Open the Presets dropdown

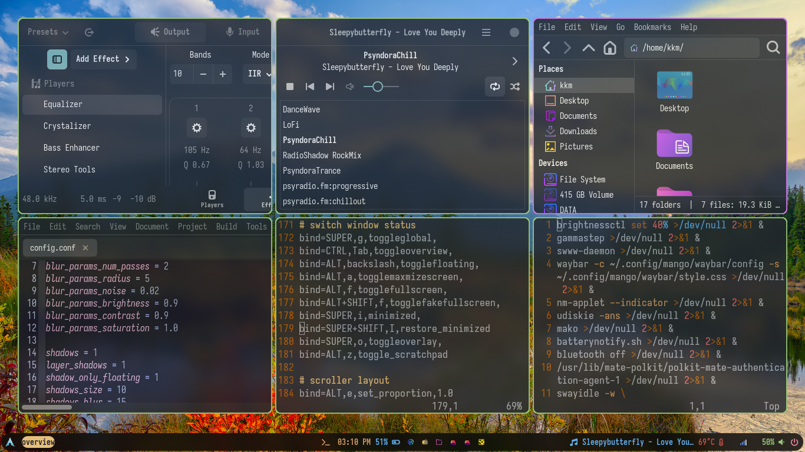pyautogui.click(x=48, y=32)
